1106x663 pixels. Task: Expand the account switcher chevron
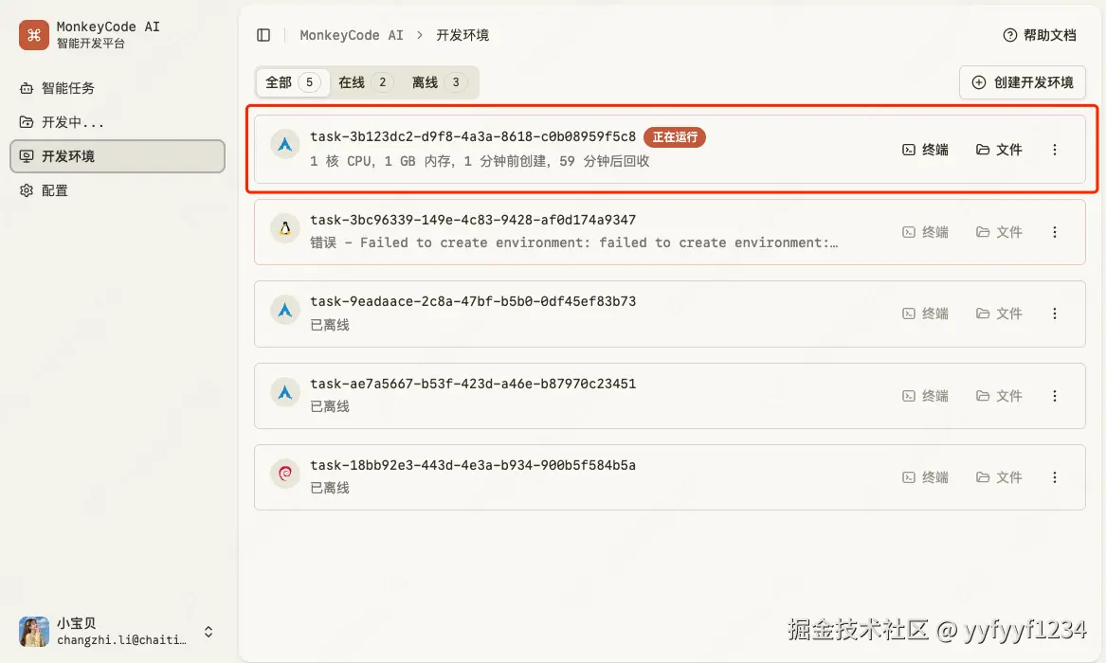(x=209, y=632)
